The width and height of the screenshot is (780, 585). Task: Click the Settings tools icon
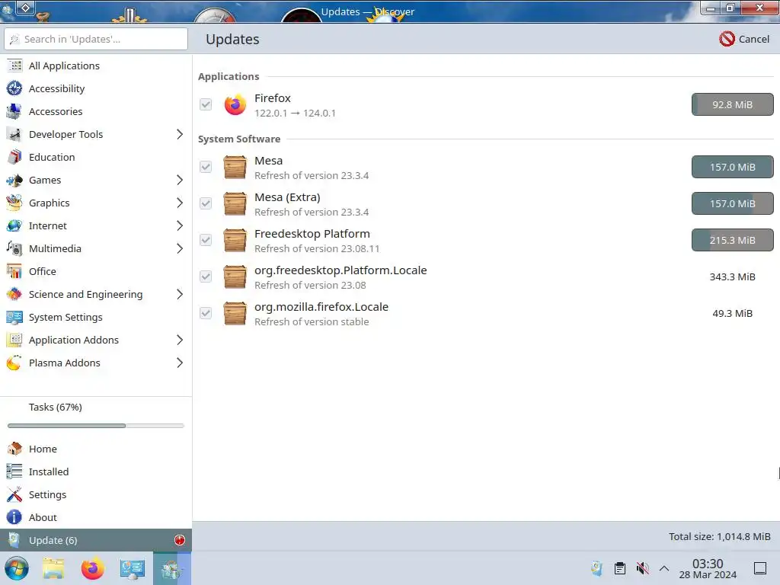(x=14, y=494)
